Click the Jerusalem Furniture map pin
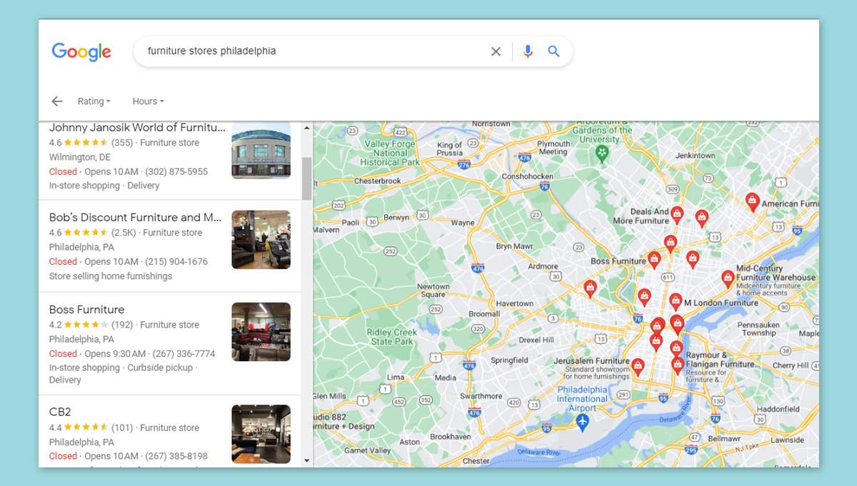This screenshot has height=486, width=857. tap(638, 367)
